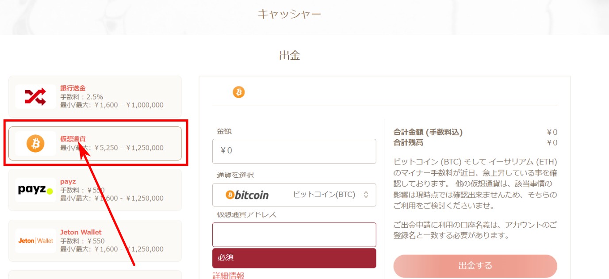Click the bank transfer shuffle arrows icon
Image resolution: width=609 pixels, height=279 pixels.
pos(35,96)
